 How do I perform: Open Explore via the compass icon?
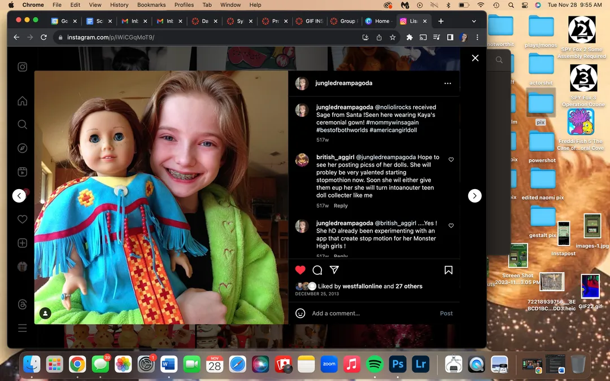pos(22,148)
